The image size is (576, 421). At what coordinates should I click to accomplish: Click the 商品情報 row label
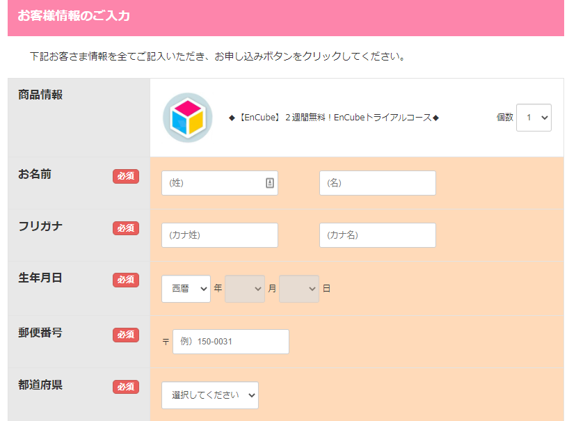pyautogui.click(x=40, y=95)
